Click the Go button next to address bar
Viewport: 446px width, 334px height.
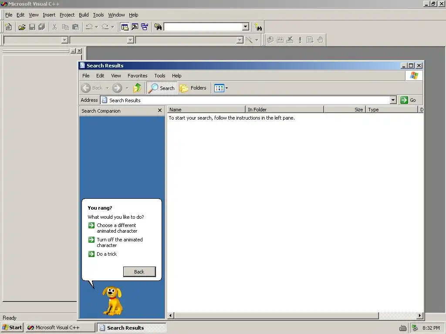coord(409,100)
